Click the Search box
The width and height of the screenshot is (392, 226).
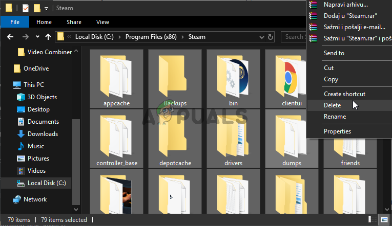(294, 37)
